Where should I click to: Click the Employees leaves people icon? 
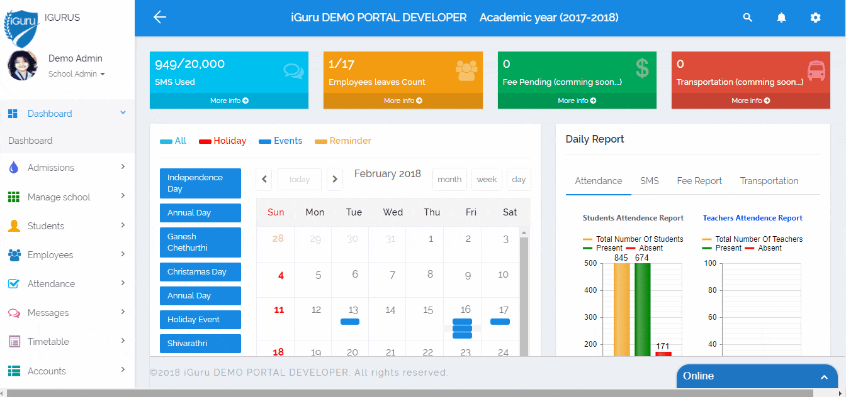(467, 70)
